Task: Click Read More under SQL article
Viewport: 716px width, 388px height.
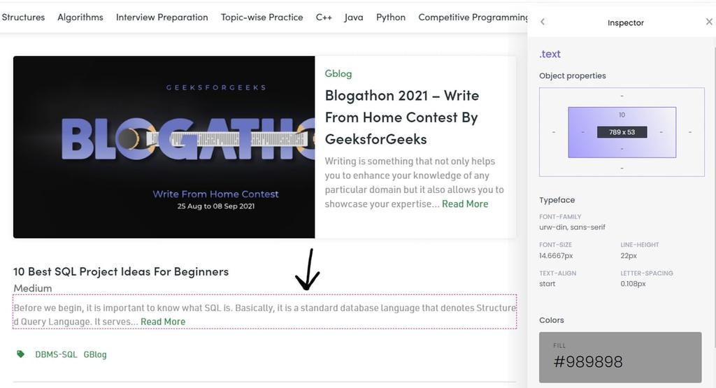Action: coord(163,322)
